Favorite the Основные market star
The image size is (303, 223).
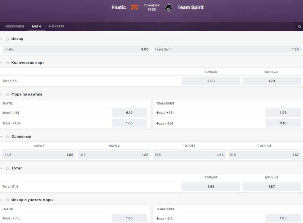7,137
